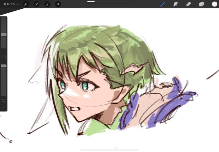
Task: Tap the top center pull-down handle
Action: (x=91, y=2)
